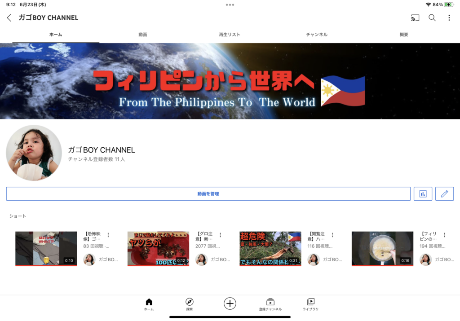This screenshot has width=460, height=321.
Task: Open options menu for 【グロ注意】 short
Action: (220, 235)
